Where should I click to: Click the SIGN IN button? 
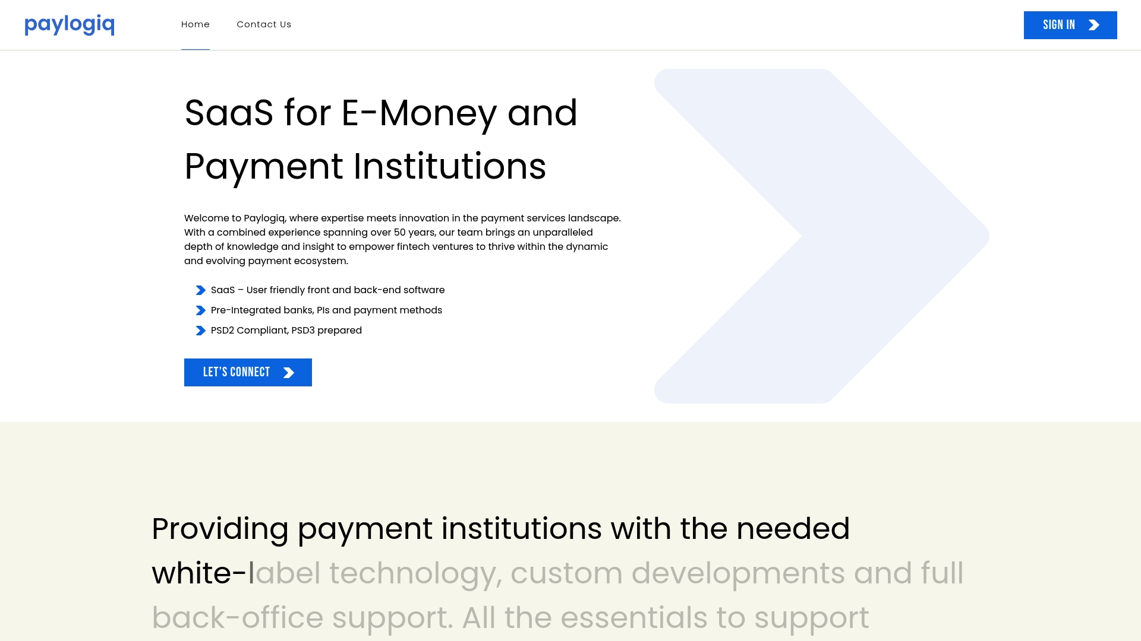pos(1070,25)
